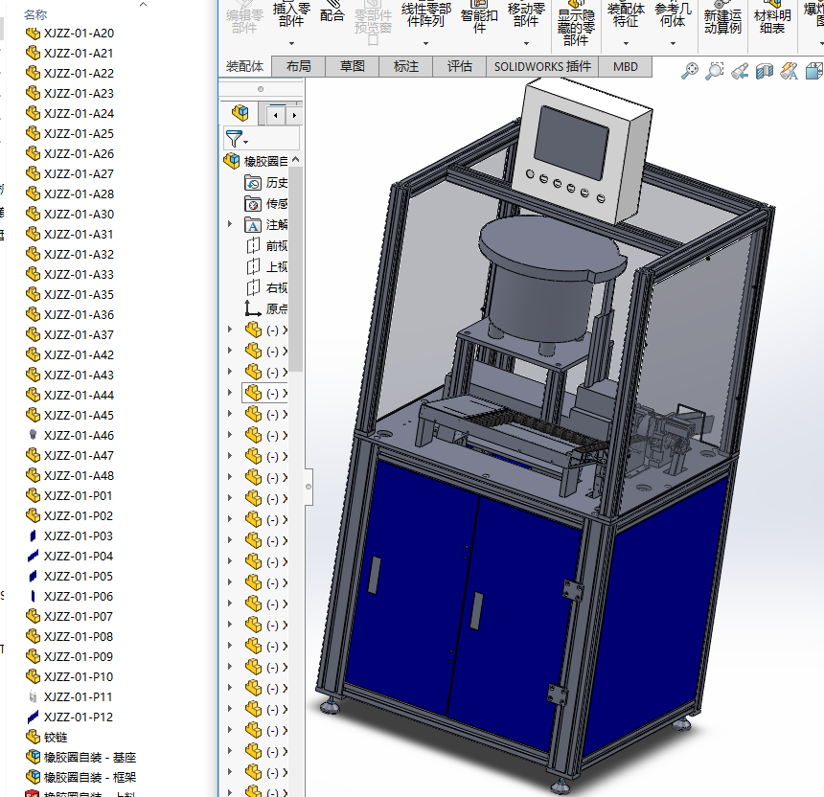The width and height of the screenshot is (824, 797).
Task: Select the 前视 plane in feature tree
Action: (276, 245)
